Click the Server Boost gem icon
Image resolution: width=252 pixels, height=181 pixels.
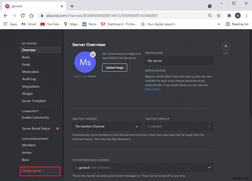[x=57, y=128]
